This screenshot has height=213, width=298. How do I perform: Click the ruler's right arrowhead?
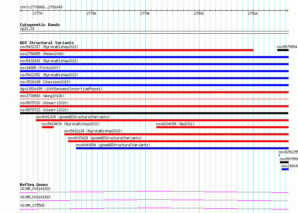[x=287, y=10]
